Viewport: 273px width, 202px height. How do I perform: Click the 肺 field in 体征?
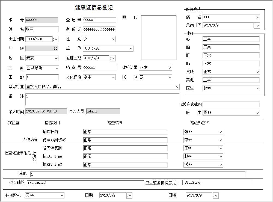pos(231,64)
